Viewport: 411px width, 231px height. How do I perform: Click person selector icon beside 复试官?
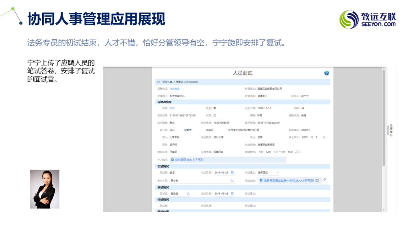point(188,194)
